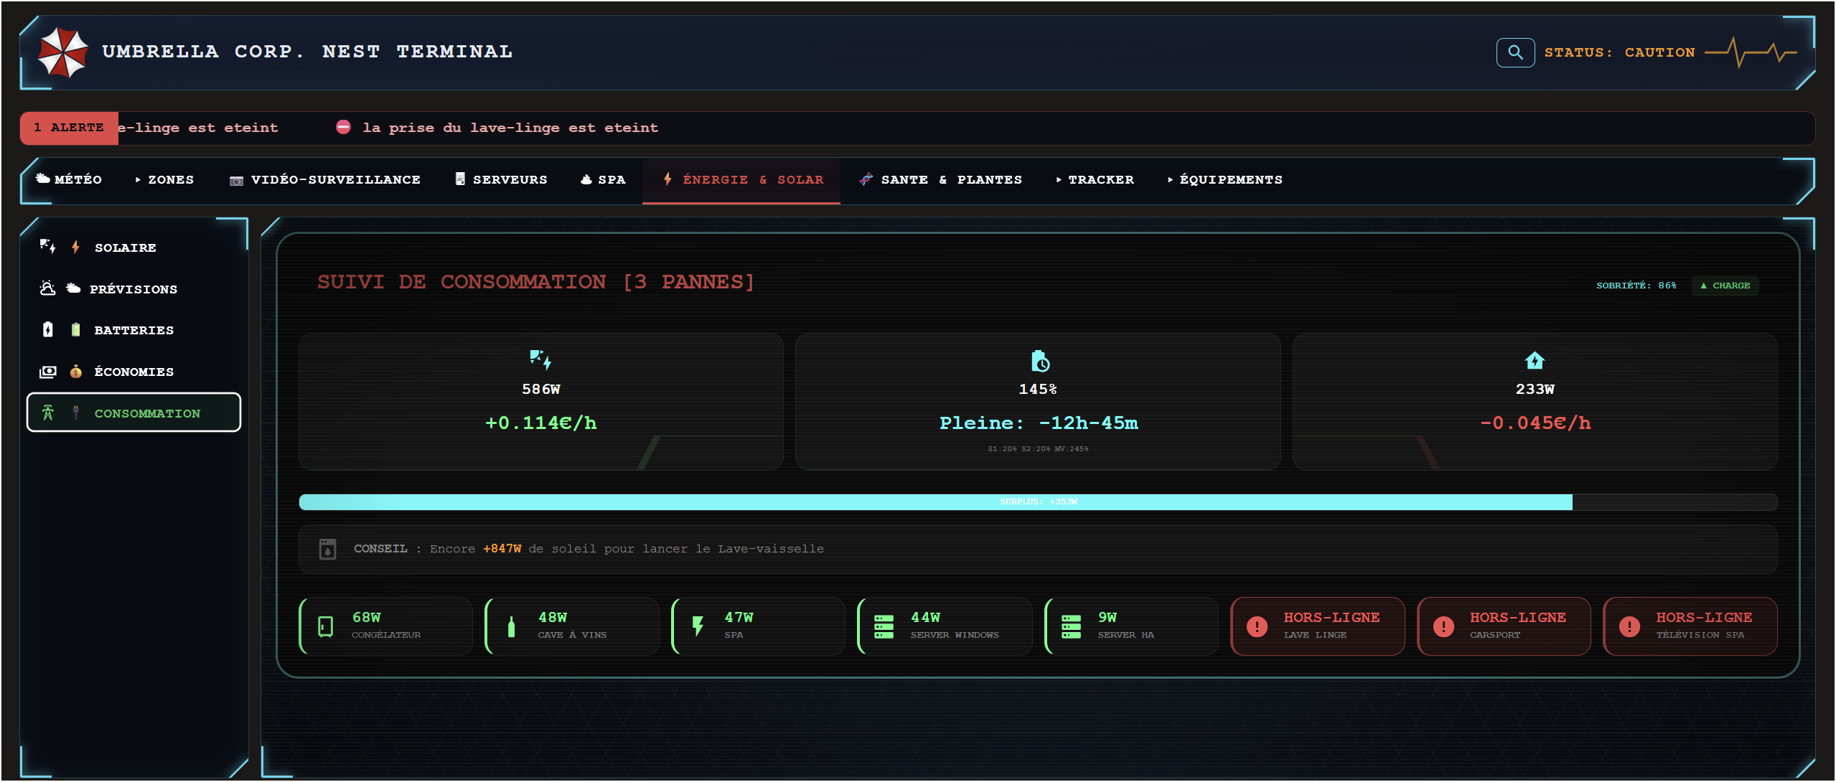Click the 1 Alerte badge

point(69,128)
